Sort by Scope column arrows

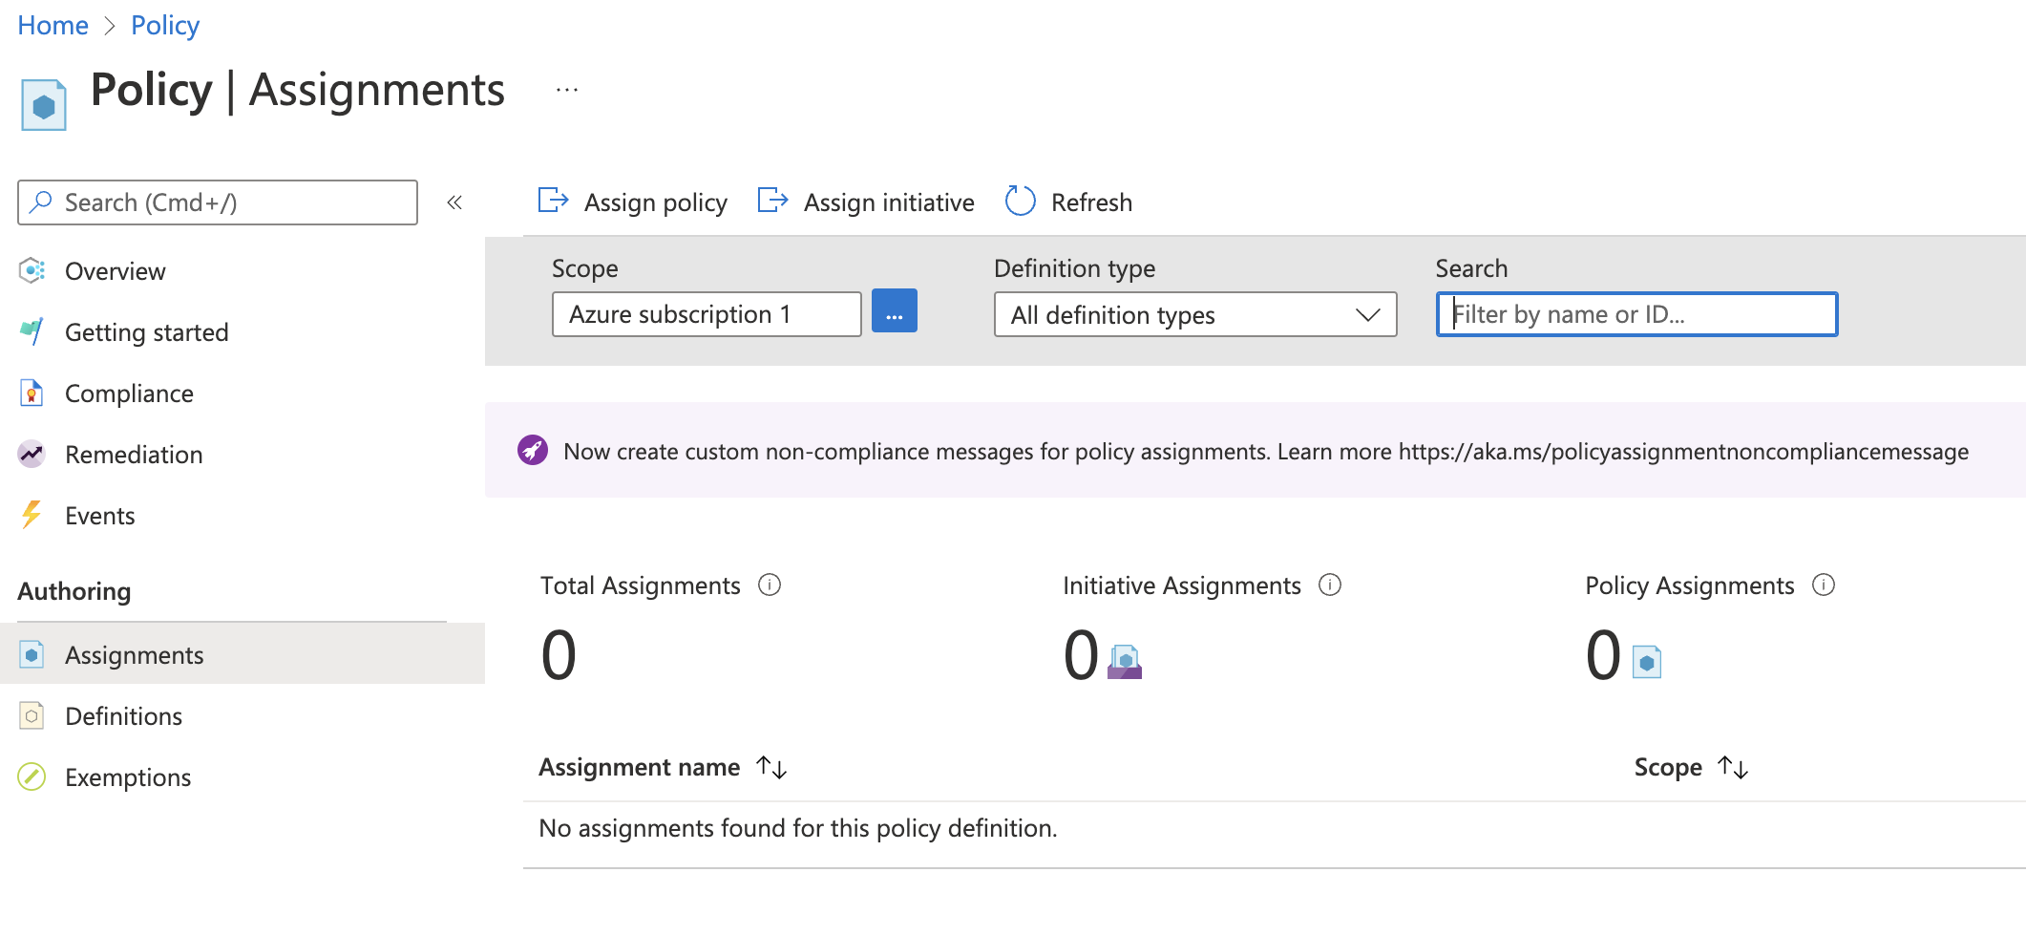(x=1733, y=767)
